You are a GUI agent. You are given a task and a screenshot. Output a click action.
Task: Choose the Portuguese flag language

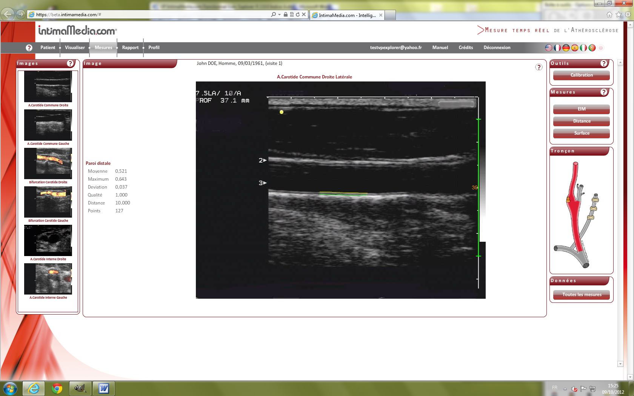click(x=592, y=48)
